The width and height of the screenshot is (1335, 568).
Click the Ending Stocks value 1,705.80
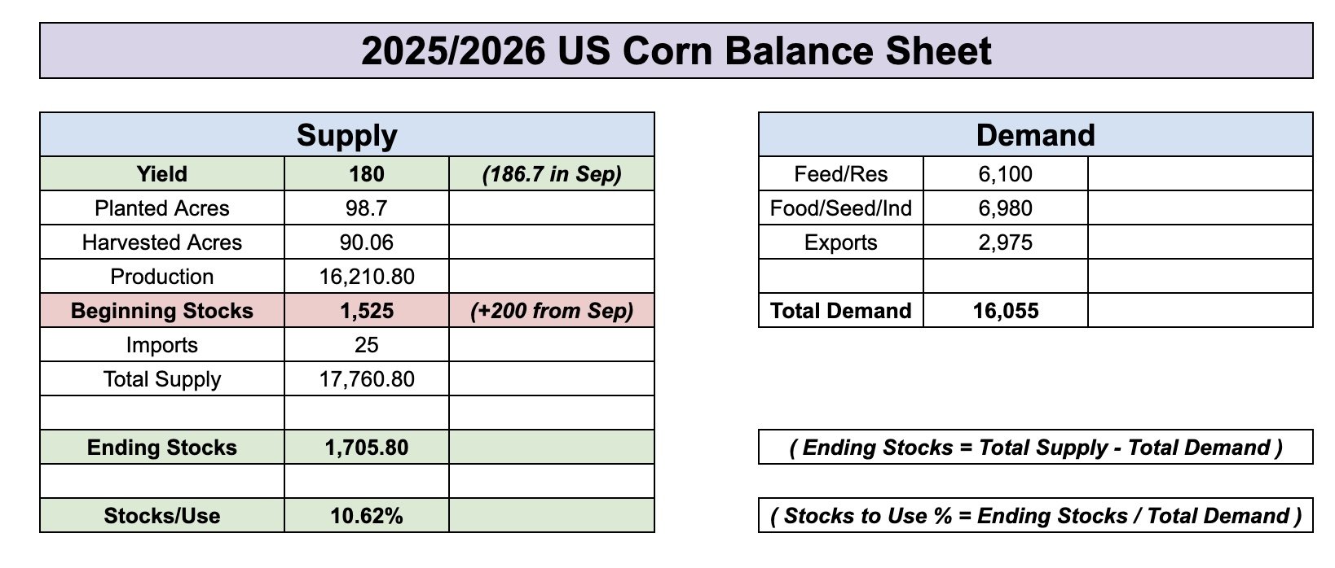[x=367, y=448]
